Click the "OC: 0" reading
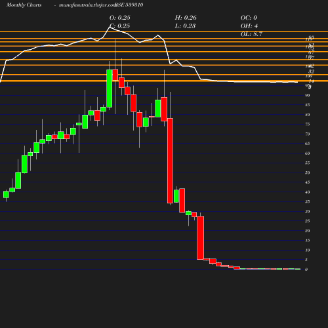This screenshot has width=328, height=328. click(x=249, y=18)
